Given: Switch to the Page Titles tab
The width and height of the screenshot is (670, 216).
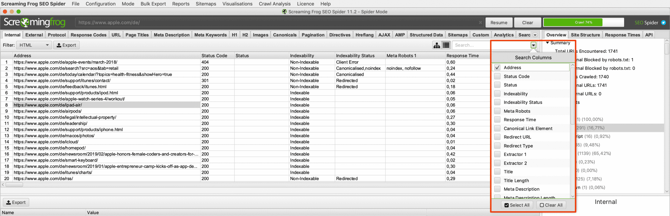Looking at the screenshot, I should [x=137, y=35].
